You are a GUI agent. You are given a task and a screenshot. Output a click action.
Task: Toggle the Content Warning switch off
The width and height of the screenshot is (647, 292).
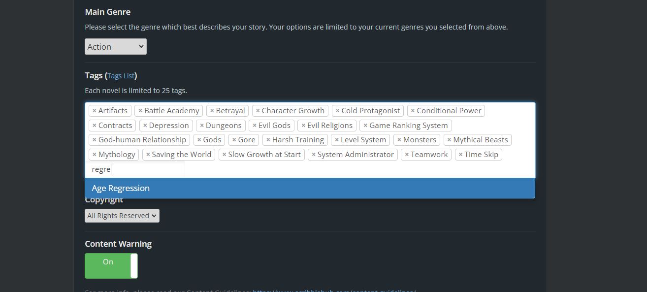[111, 266]
